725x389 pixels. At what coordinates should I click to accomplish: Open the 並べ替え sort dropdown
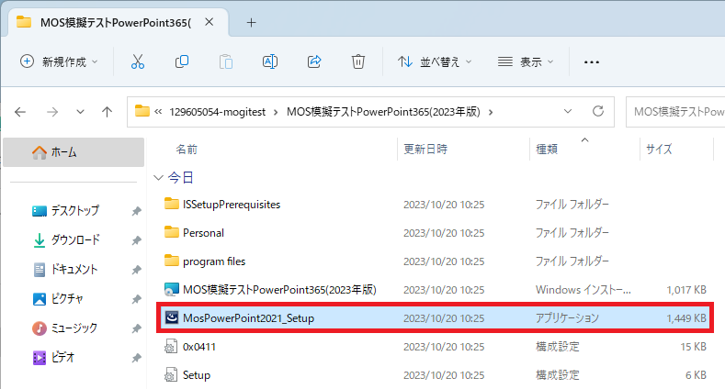click(x=434, y=61)
